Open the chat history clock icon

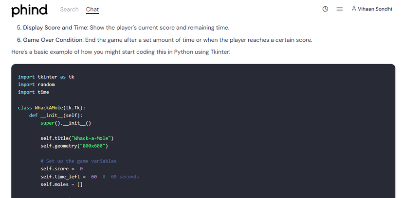[325, 9]
